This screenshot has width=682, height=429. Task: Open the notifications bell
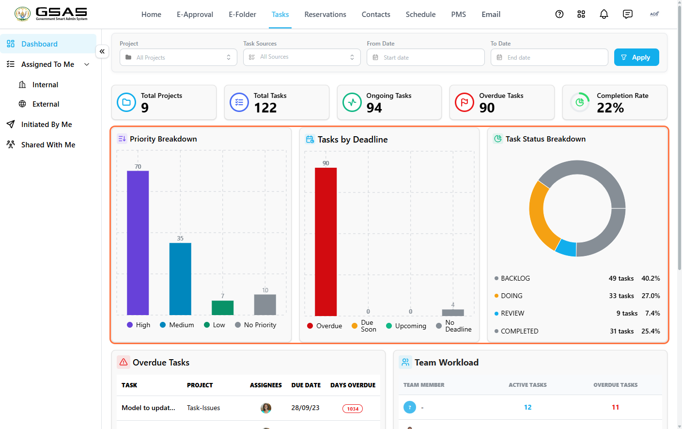coord(604,14)
